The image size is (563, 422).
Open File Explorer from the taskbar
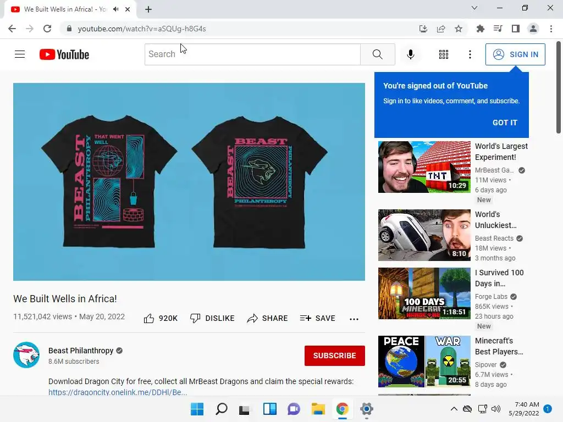tap(318, 409)
